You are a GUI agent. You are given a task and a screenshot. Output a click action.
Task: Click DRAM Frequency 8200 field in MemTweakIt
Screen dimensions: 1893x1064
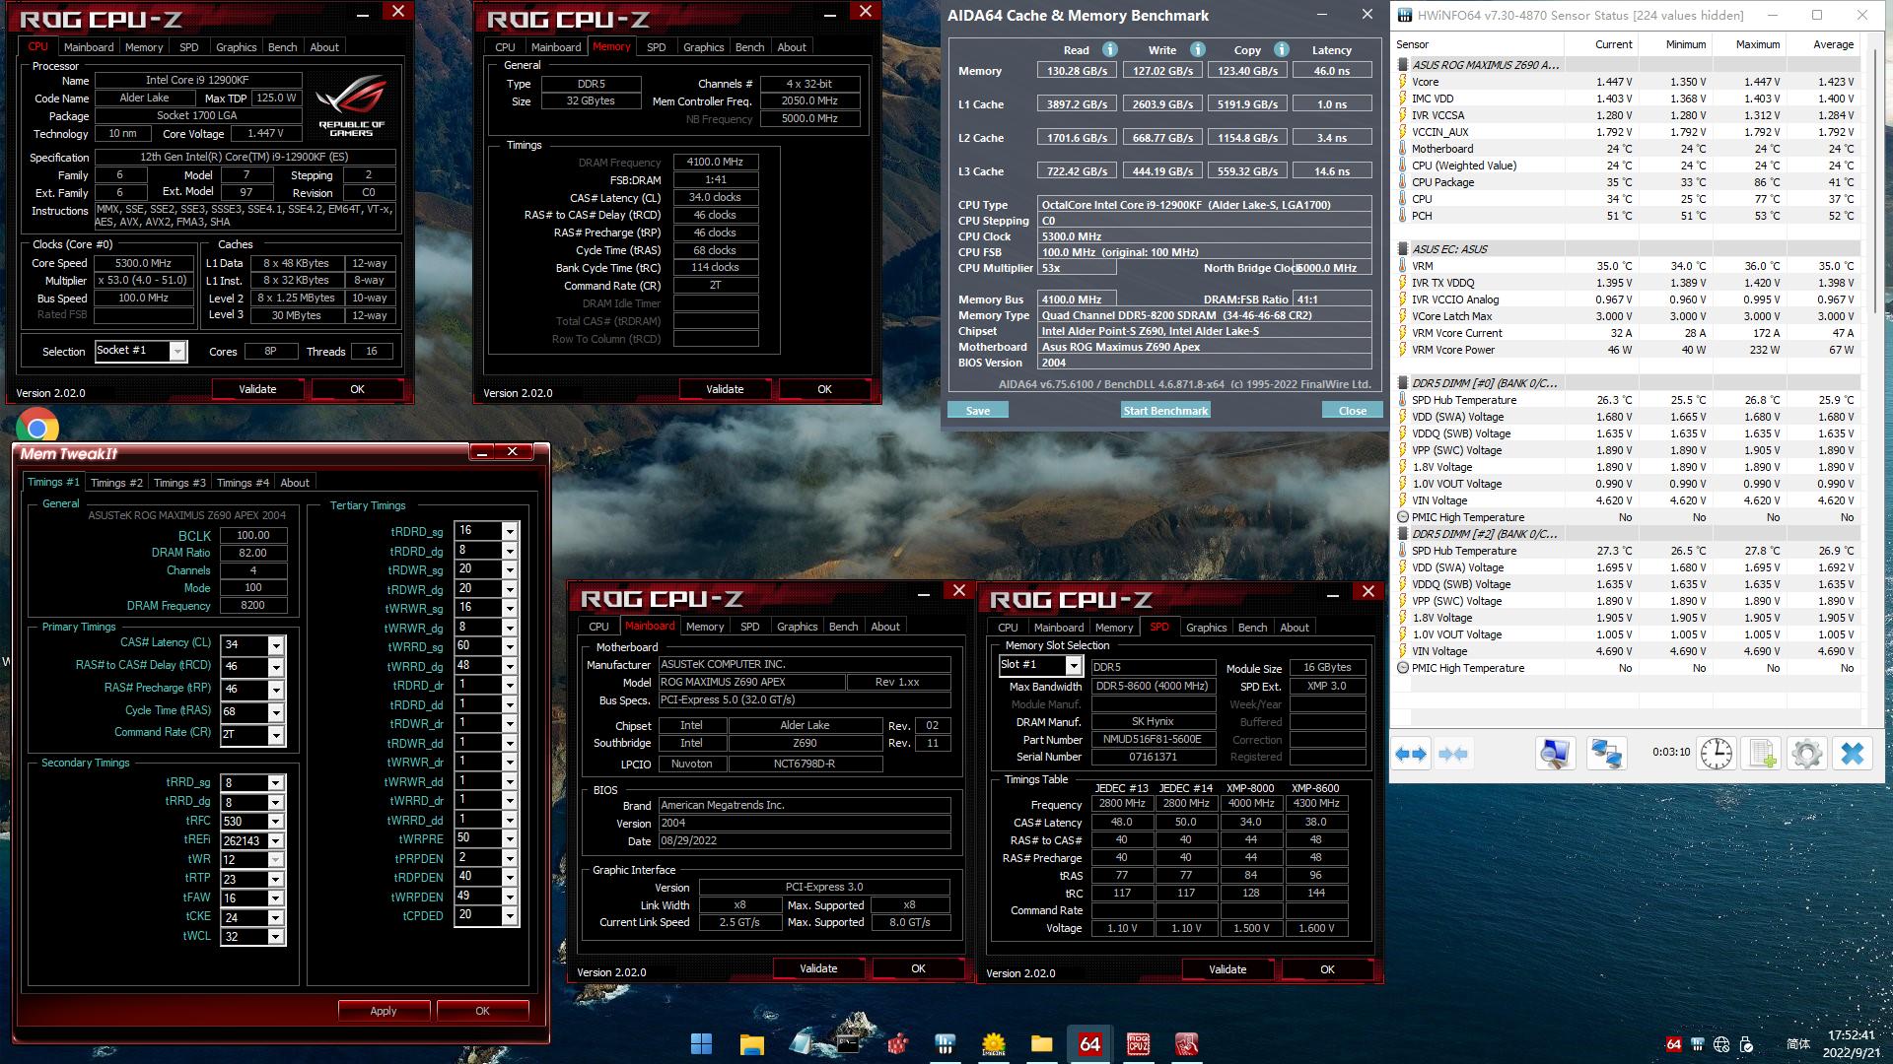[253, 606]
